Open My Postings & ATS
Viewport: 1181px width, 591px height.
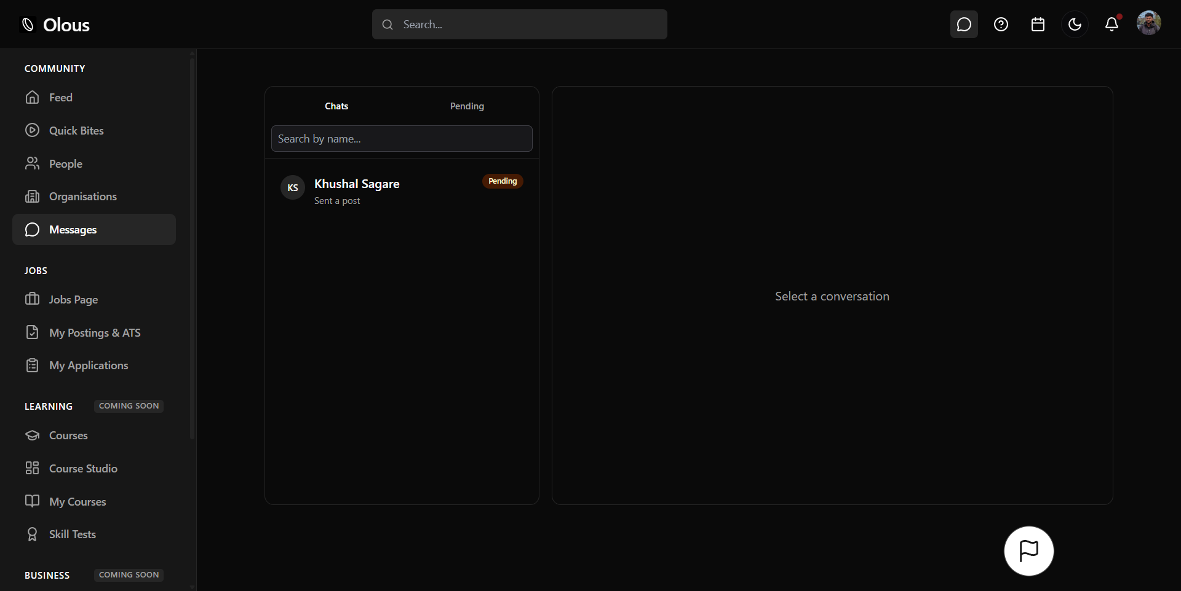tap(94, 332)
